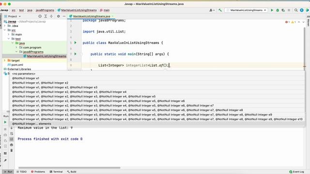Click the warning count indicator in editor
This screenshot has width=310, height=174.
(x=294, y=22)
